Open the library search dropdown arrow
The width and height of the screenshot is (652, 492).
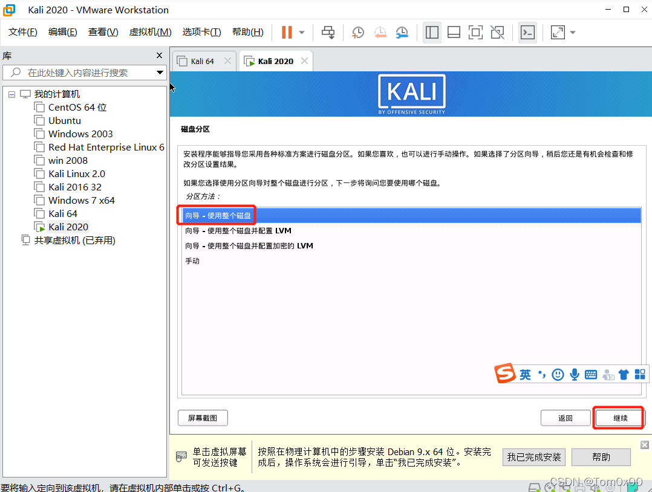coord(160,73)
